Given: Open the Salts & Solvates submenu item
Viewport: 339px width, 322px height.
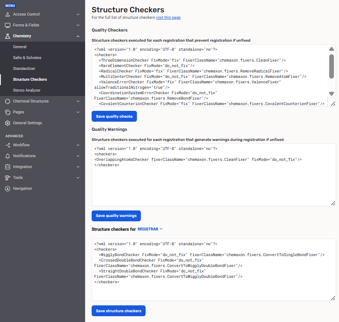Looking at the screenshot, I should (x=27, y=58).
